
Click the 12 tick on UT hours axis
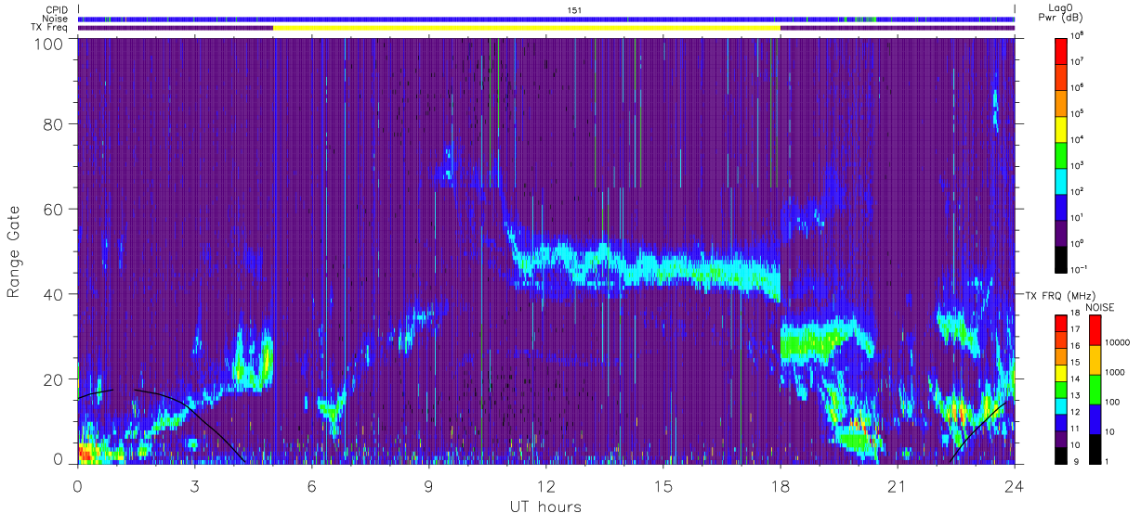coord(545,485)
